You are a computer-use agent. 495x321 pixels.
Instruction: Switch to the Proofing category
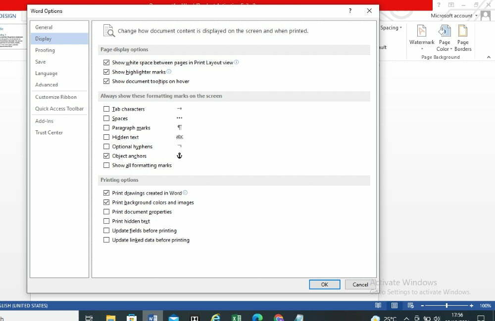(x=45, y=50)
